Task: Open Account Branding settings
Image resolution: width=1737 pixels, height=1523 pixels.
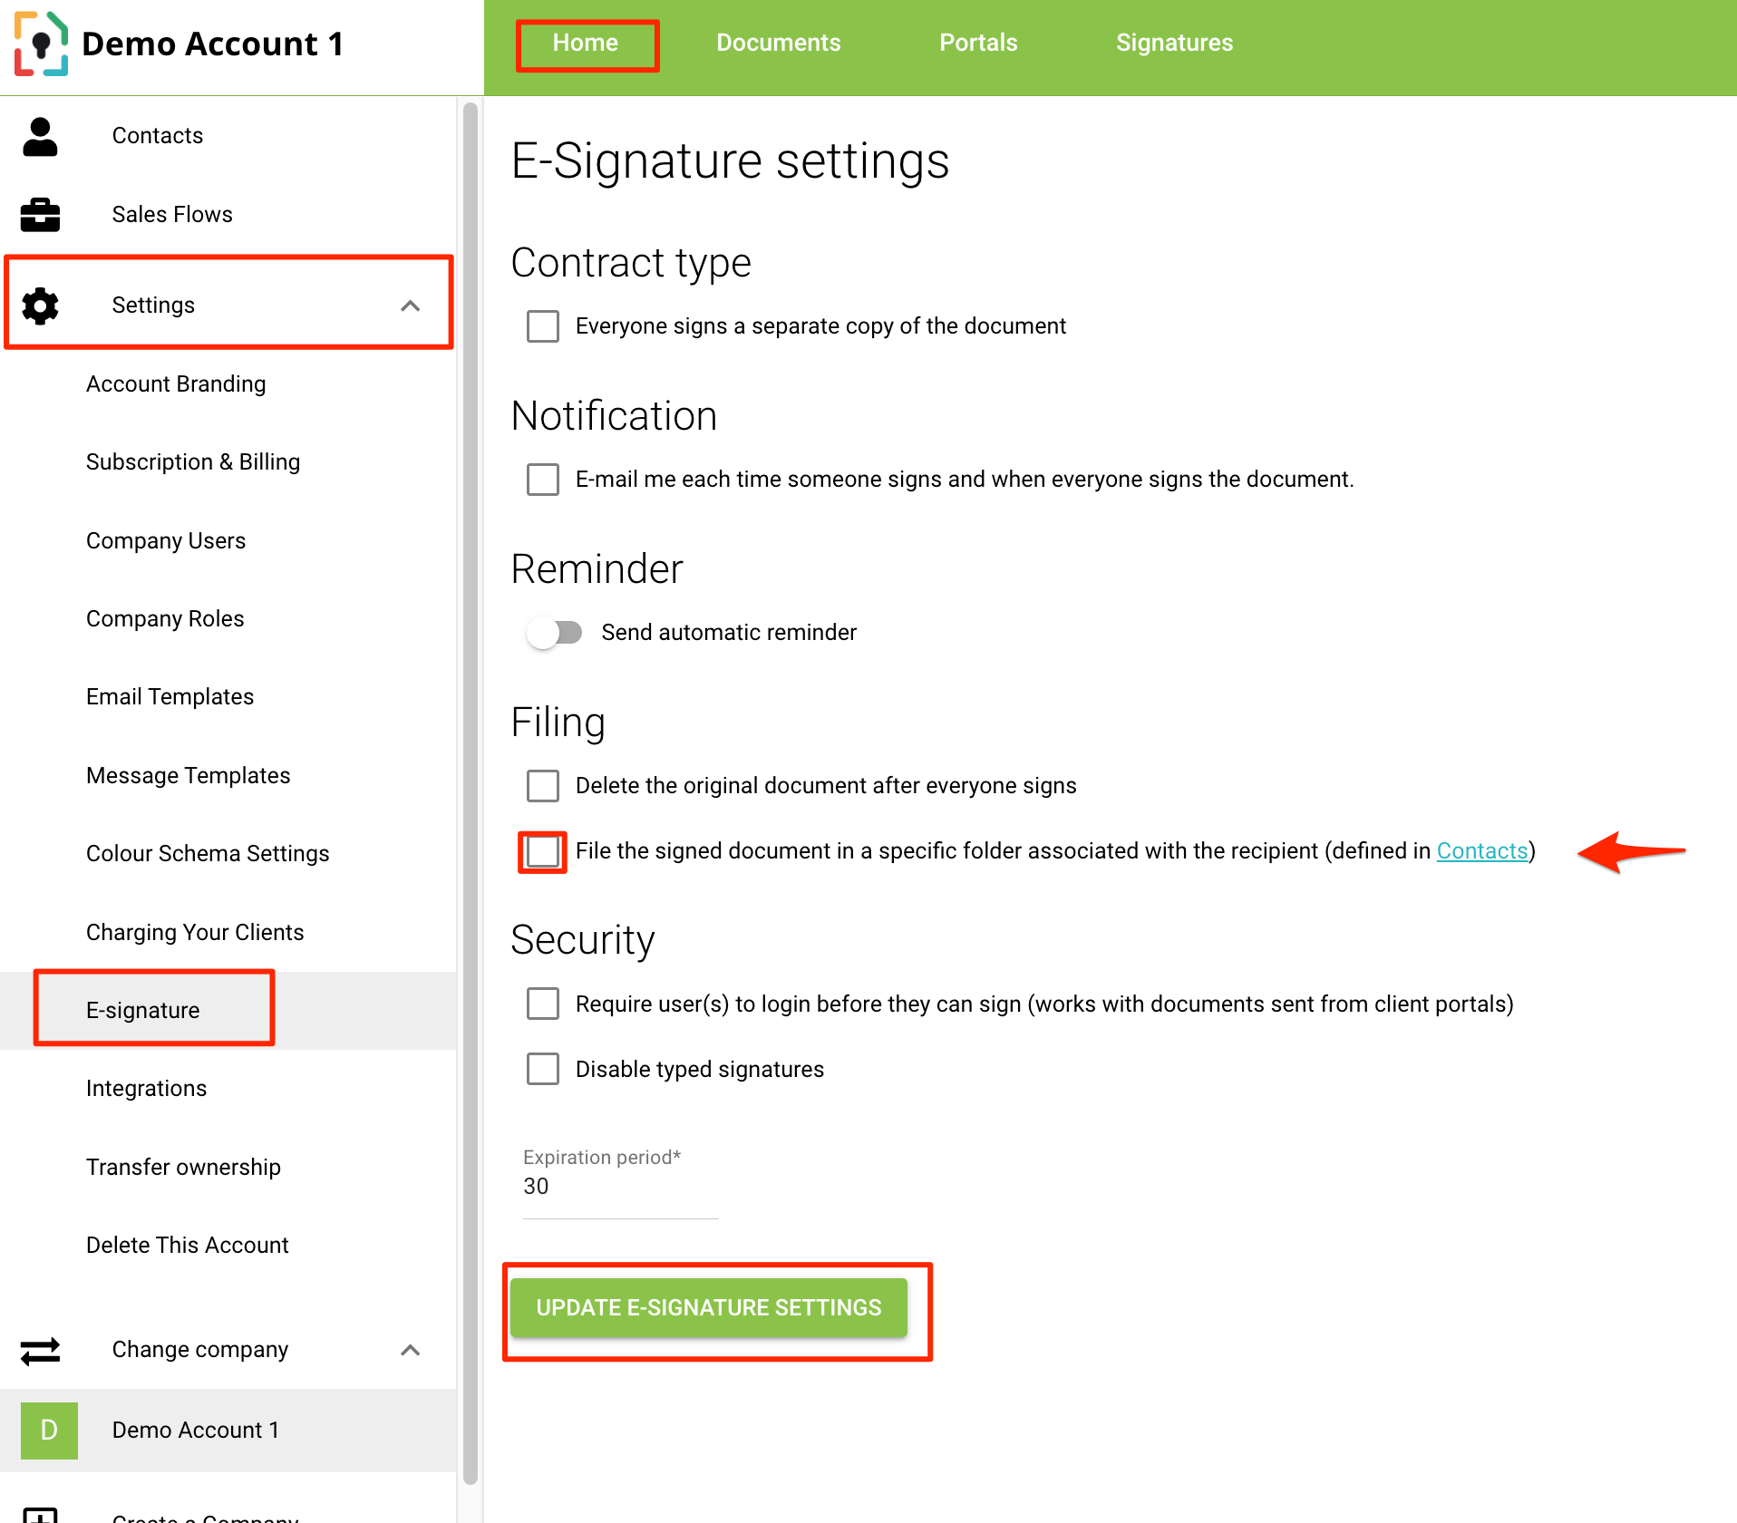Action: [176, 384]
